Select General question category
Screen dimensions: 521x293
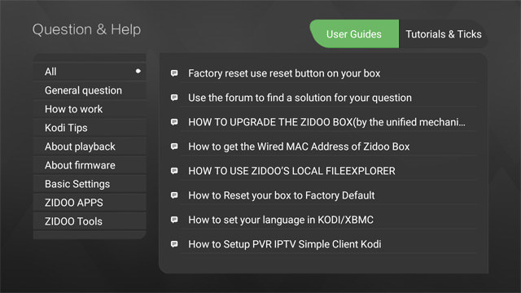click(90, 90)
